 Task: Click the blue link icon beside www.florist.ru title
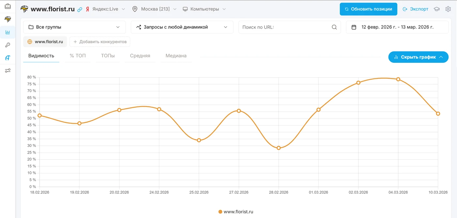[80, 9]
